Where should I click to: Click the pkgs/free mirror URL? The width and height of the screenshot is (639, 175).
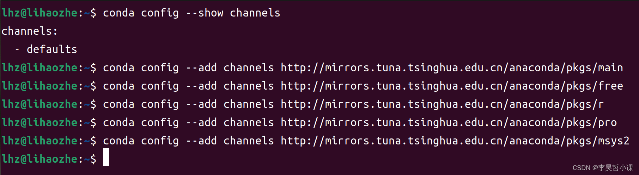pyautogui.click(x=452, y=86)
